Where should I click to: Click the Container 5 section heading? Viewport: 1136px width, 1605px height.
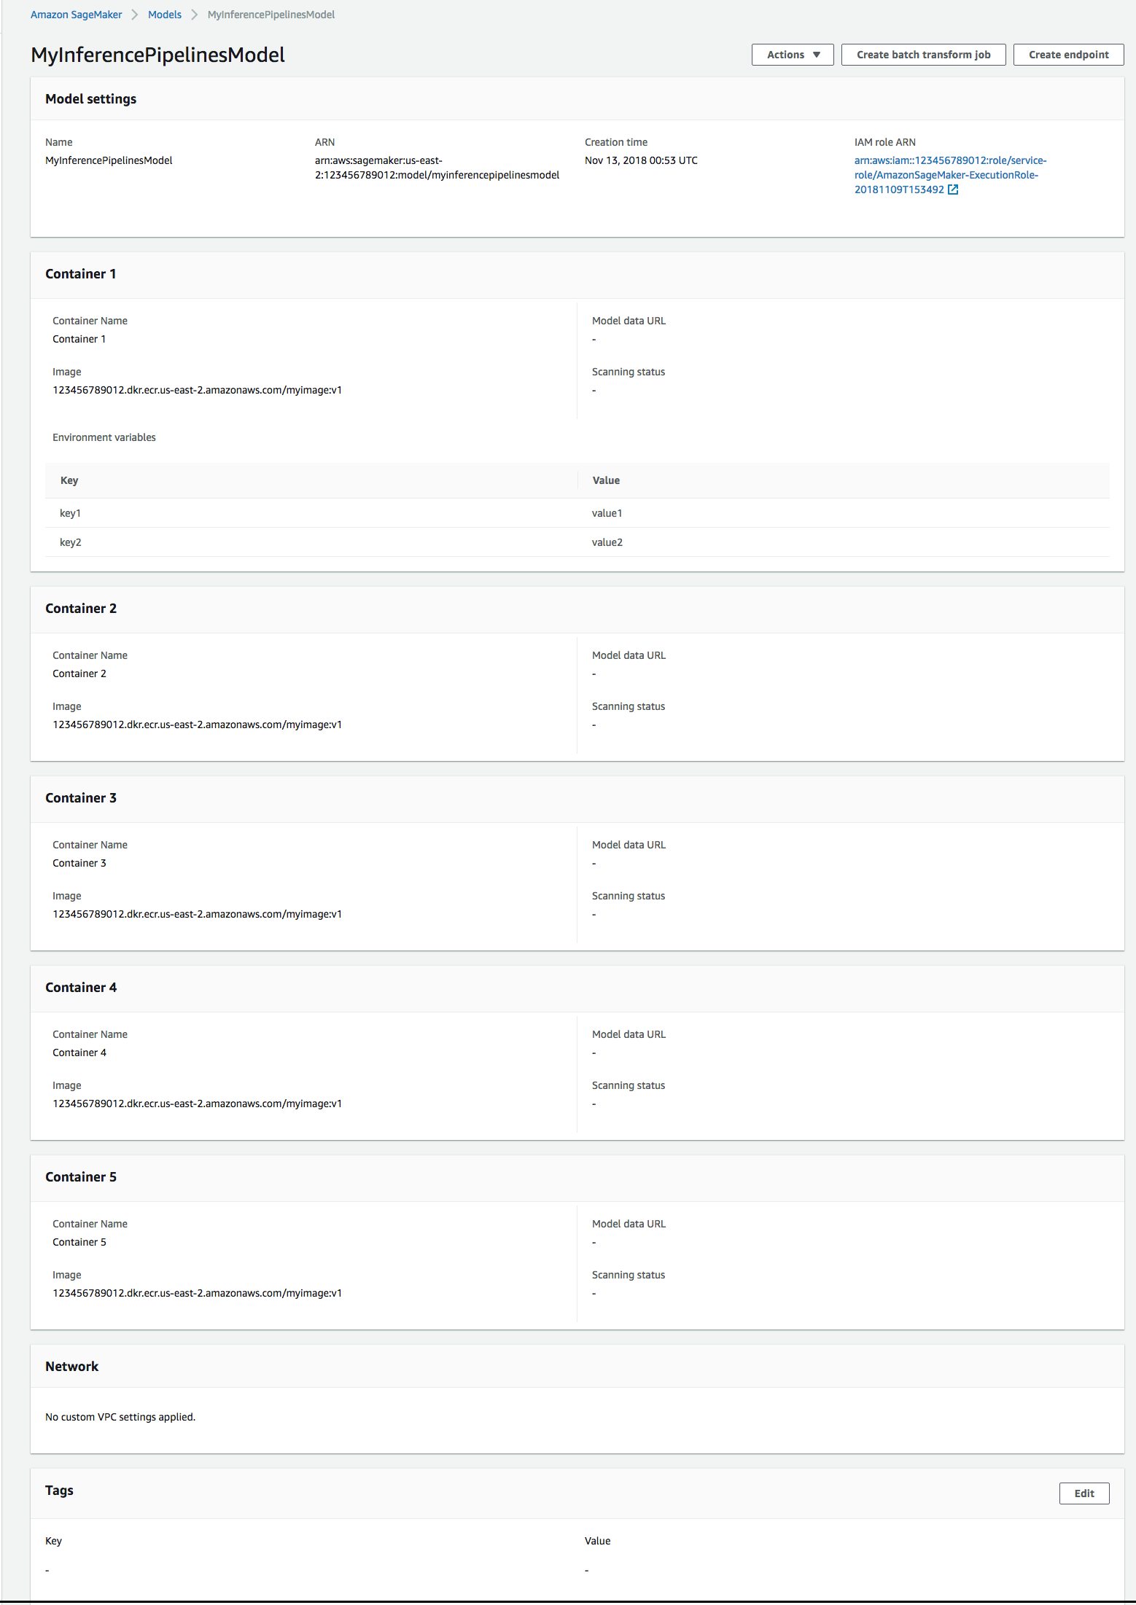click(x=81, y=1176)
